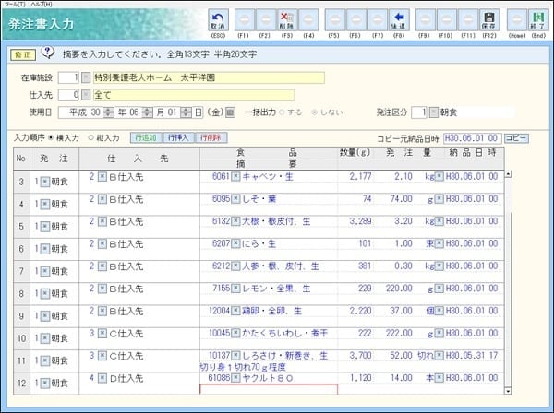Click the 削除 (F3) delete icon
The width and height of the screenshot is (554, 413).
287,20
